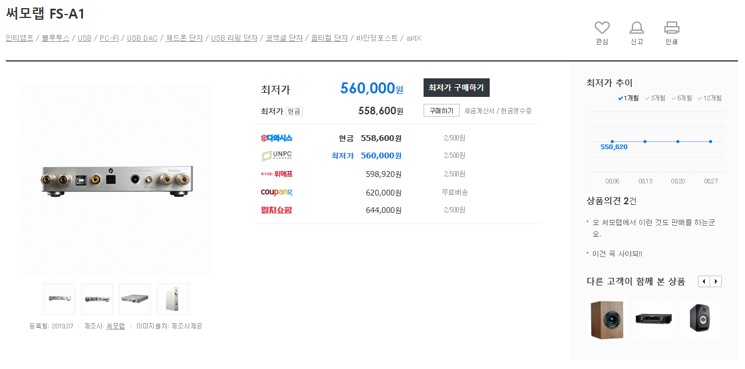The image size is (745, 369).
Task: Click the heart 관심 wishlist icon
Action: [x=602, y=27]
